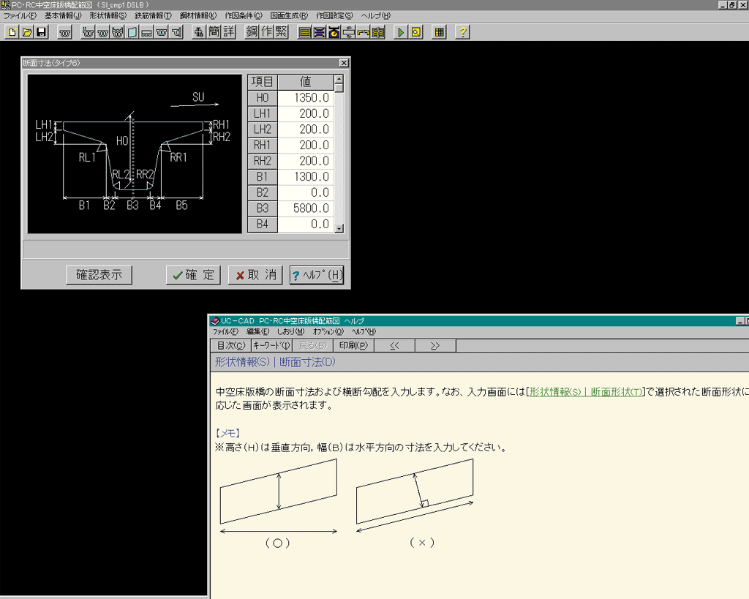Click the save floppy disk icon
The height and width of the screenshot is (599, 749).
(42, 32)
